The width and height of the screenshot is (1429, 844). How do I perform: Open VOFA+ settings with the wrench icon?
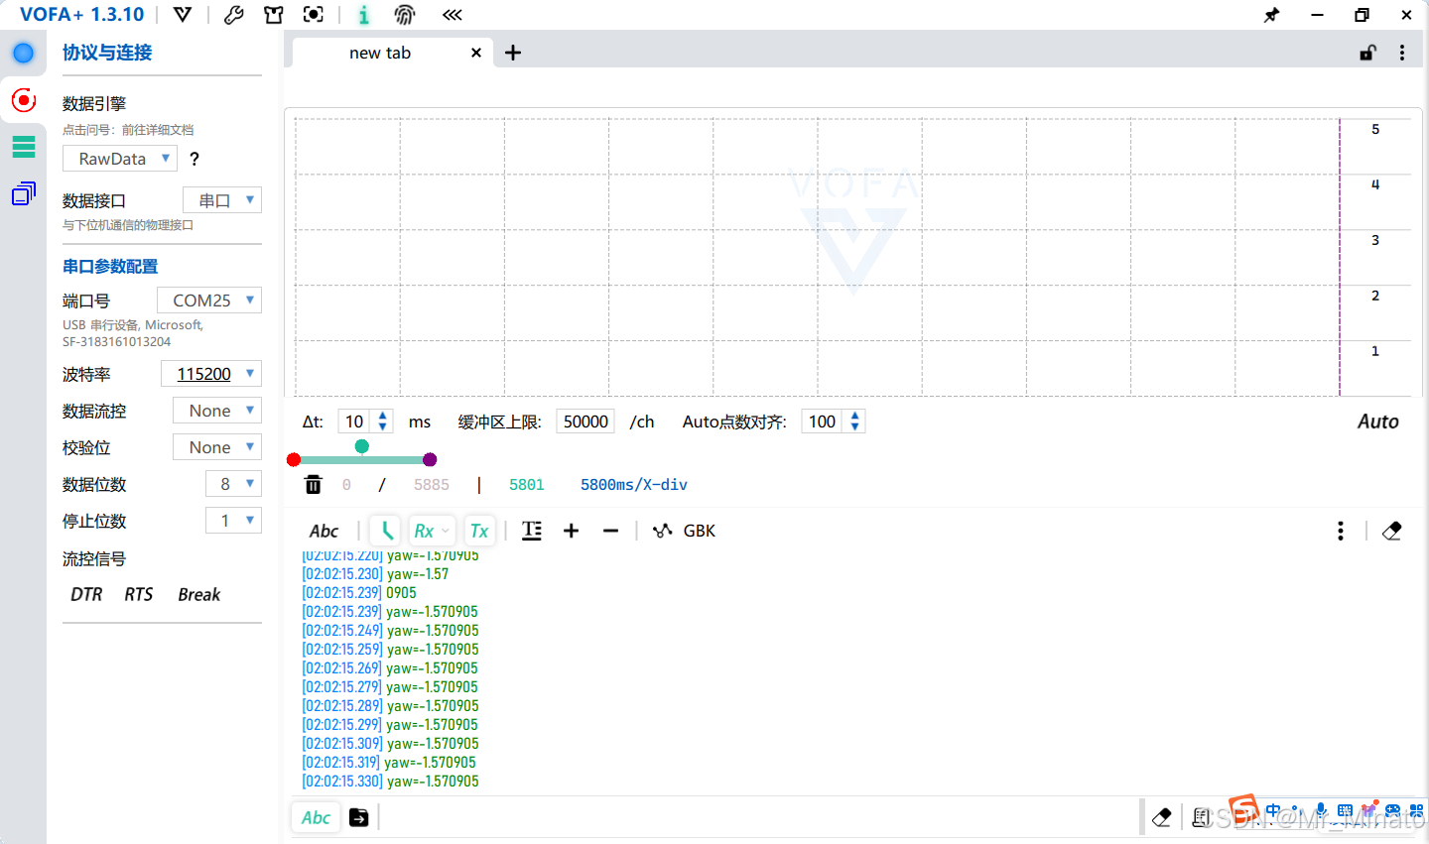click(x=233, y=15)
